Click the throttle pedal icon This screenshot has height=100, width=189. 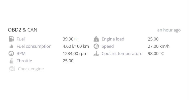[x=11, y=61]
